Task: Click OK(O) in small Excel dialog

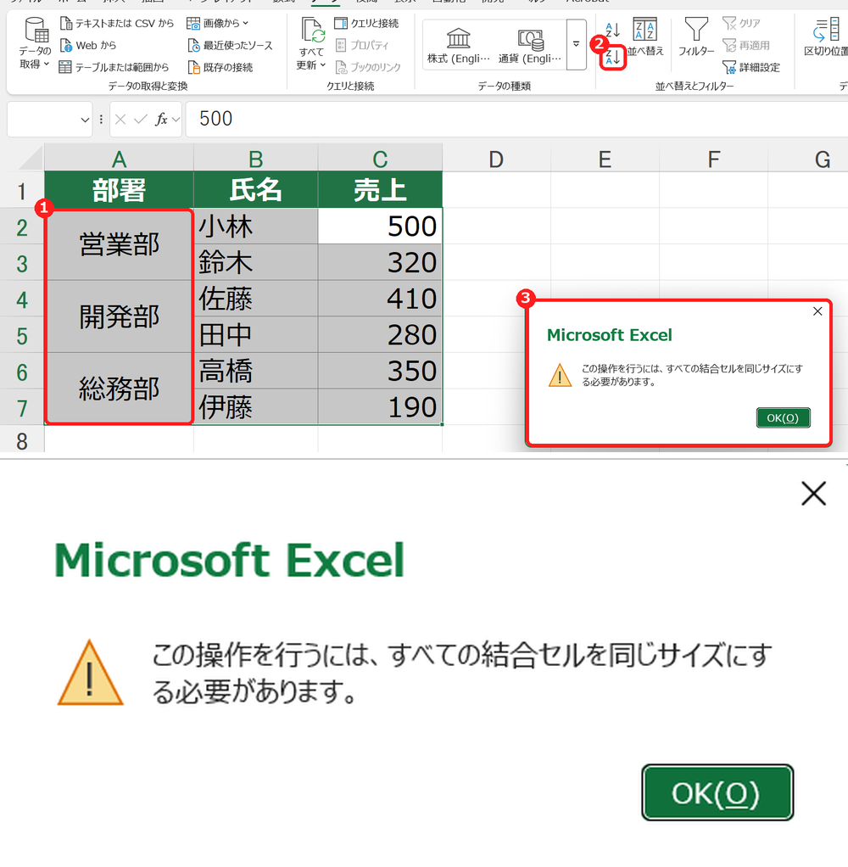Action: [x=783, y=418]
